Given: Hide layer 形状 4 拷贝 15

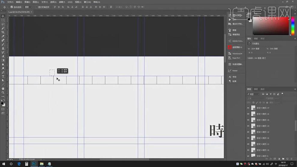Looking at the screenshot, I should pyautogui.click(x=248, y=120).
